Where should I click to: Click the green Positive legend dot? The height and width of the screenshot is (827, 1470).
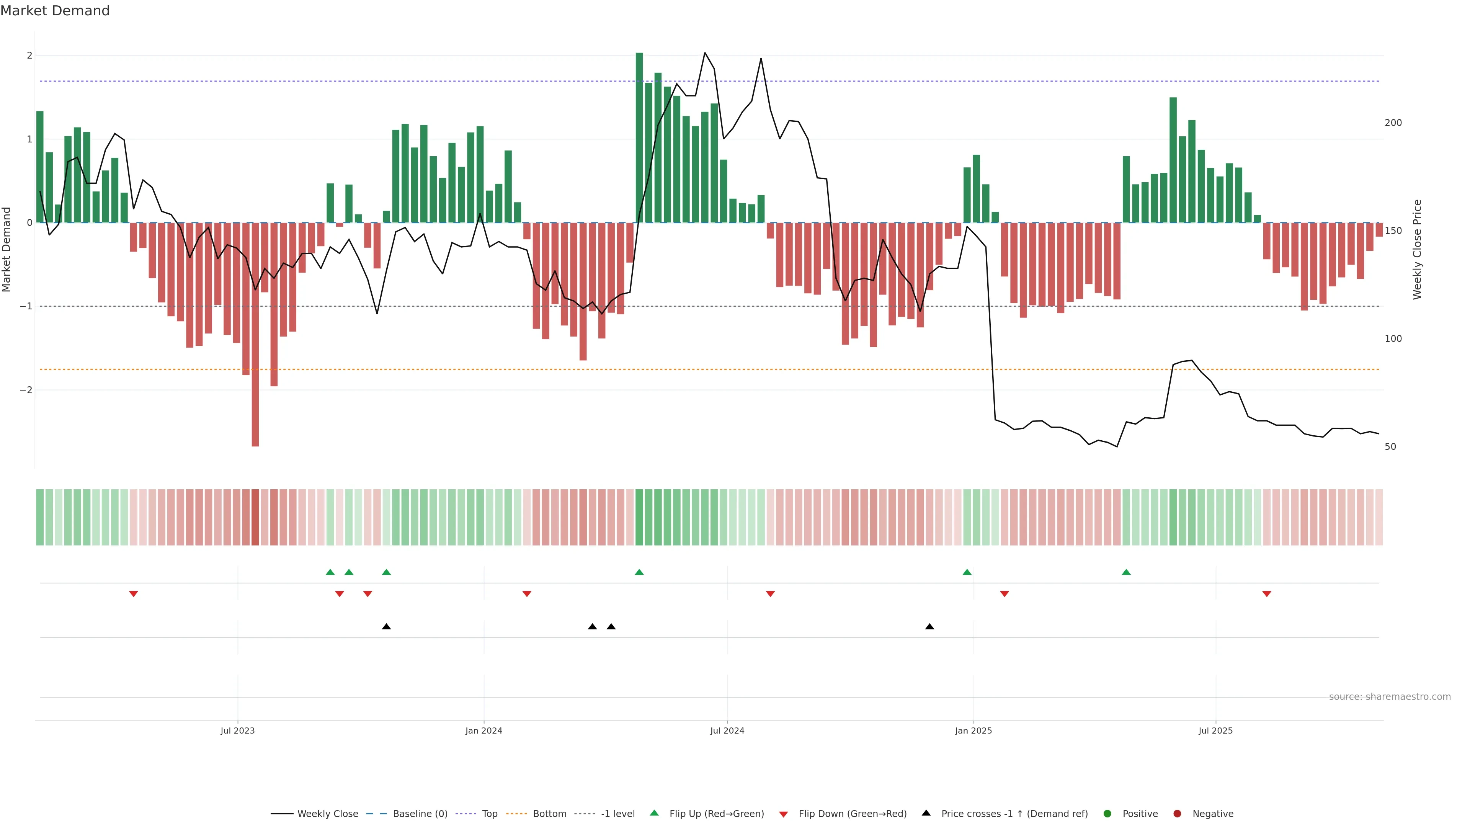1107,814
